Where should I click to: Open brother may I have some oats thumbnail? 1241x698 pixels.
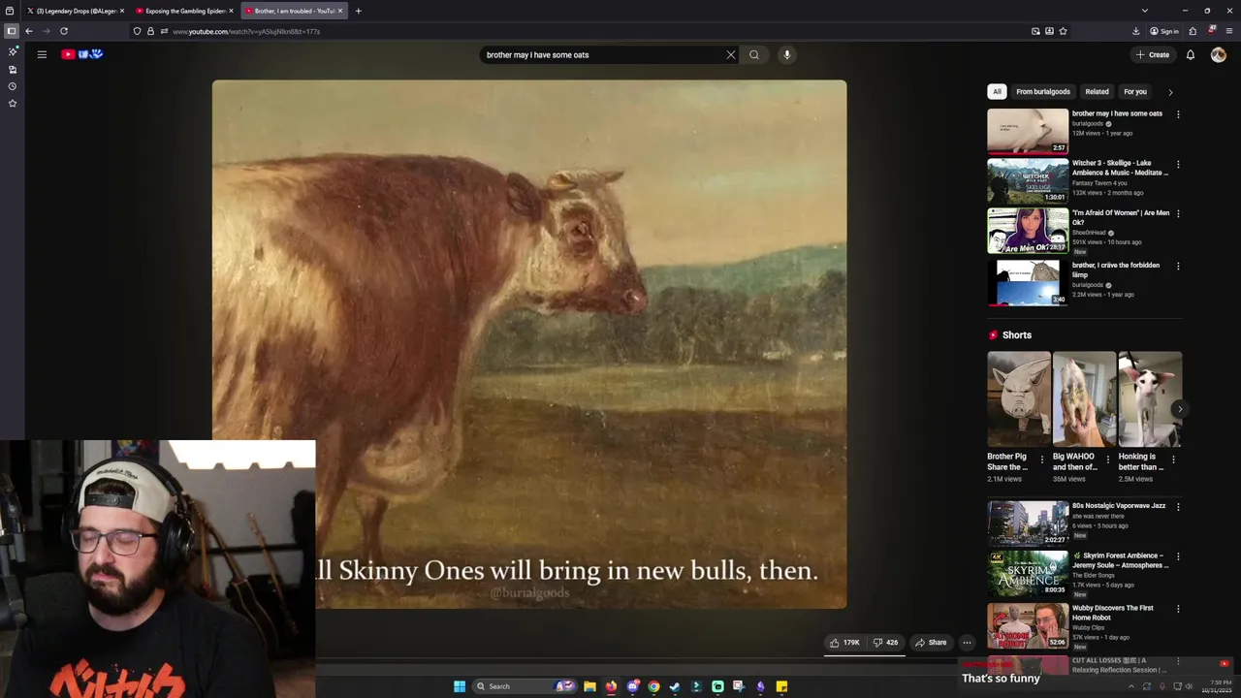[1028, 131]
